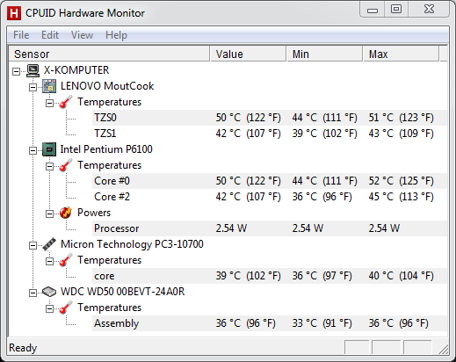Select the Core #0 temperature row
The image size is (456, 362).
(x=270, y=181)
